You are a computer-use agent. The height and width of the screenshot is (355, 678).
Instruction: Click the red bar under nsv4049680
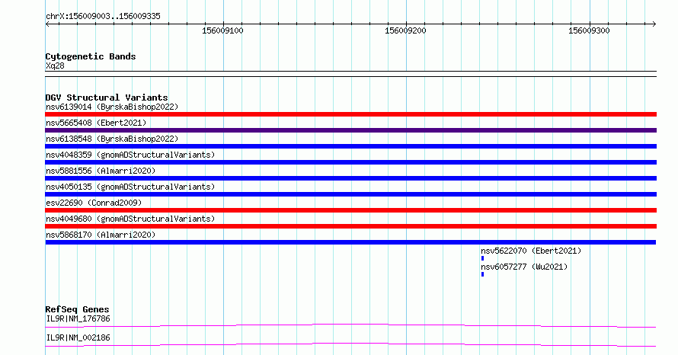(350, 226)
